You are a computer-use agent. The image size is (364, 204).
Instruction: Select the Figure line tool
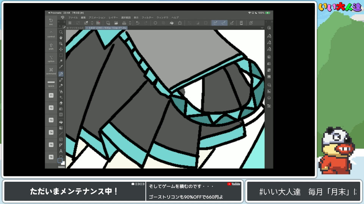[x=61, y=133]
